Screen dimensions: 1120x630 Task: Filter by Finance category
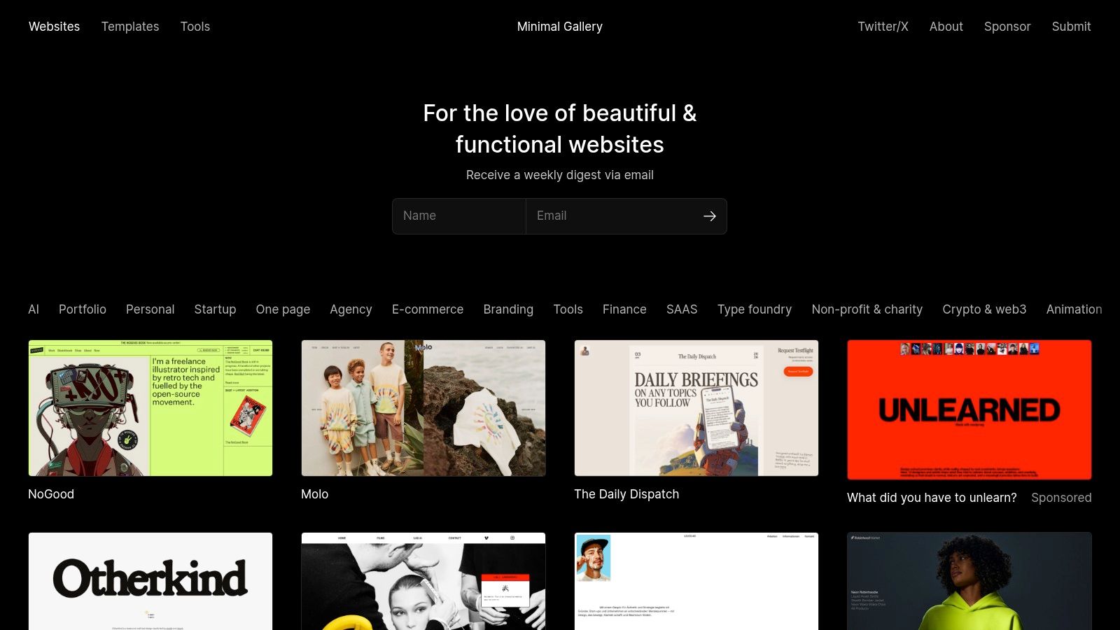(624, 309)
